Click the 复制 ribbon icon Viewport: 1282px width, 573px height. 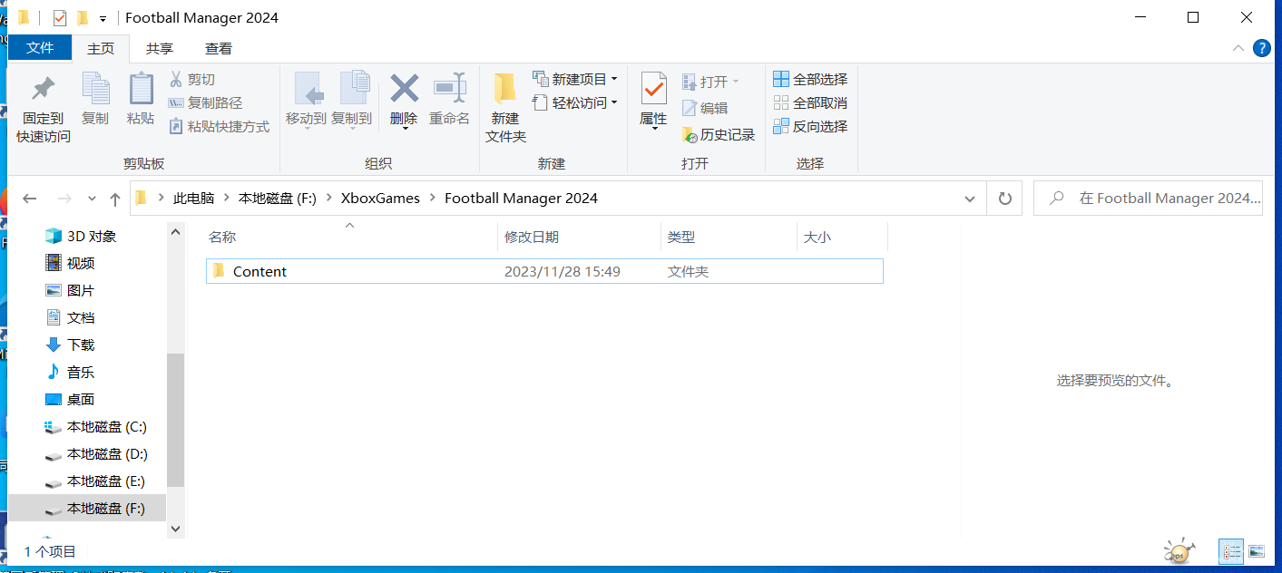pyautogui.click(x=95, y=89)
